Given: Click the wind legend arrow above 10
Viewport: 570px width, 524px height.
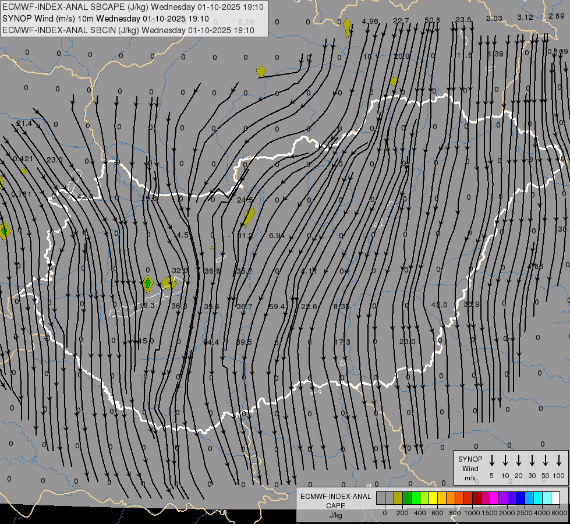Looking at the screenshot, I should (x=505, y=461).
